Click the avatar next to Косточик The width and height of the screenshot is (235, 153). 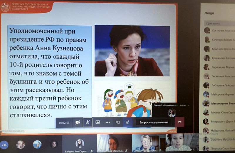[207, 30]
